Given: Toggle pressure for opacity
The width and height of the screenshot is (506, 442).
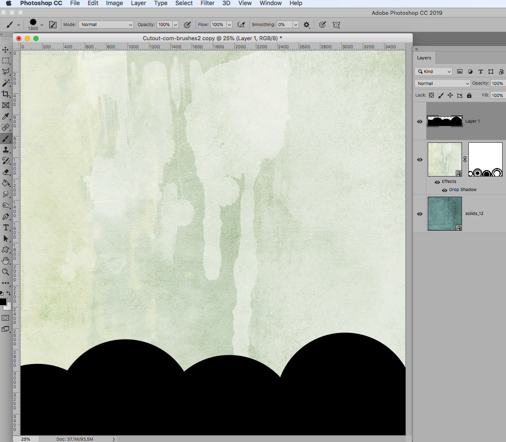Looking at the screenshot, I should coord(187,25).
